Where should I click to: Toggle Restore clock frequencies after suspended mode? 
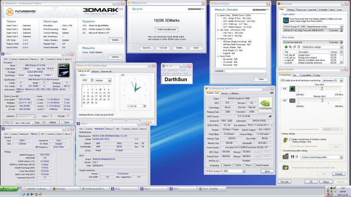coord(290,168)
